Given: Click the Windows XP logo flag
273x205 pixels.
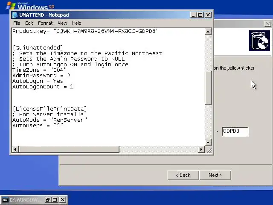Looking at the screenshot, I should pyautogui.click(x=11, y=6).
